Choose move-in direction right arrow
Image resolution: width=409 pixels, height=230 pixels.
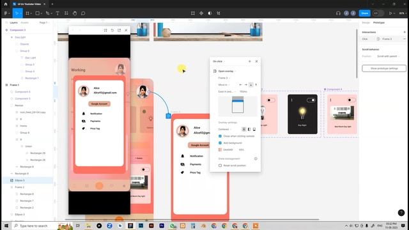(x=245, y=85)
